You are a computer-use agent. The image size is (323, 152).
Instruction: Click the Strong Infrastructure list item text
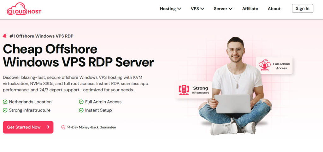[30, 110]
